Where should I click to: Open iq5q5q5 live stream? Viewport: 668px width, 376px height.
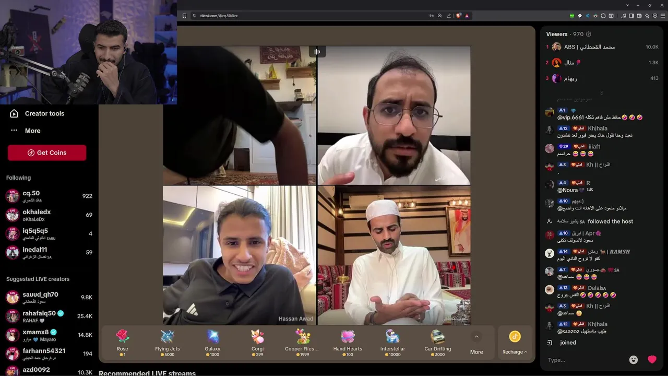[49, 233]
